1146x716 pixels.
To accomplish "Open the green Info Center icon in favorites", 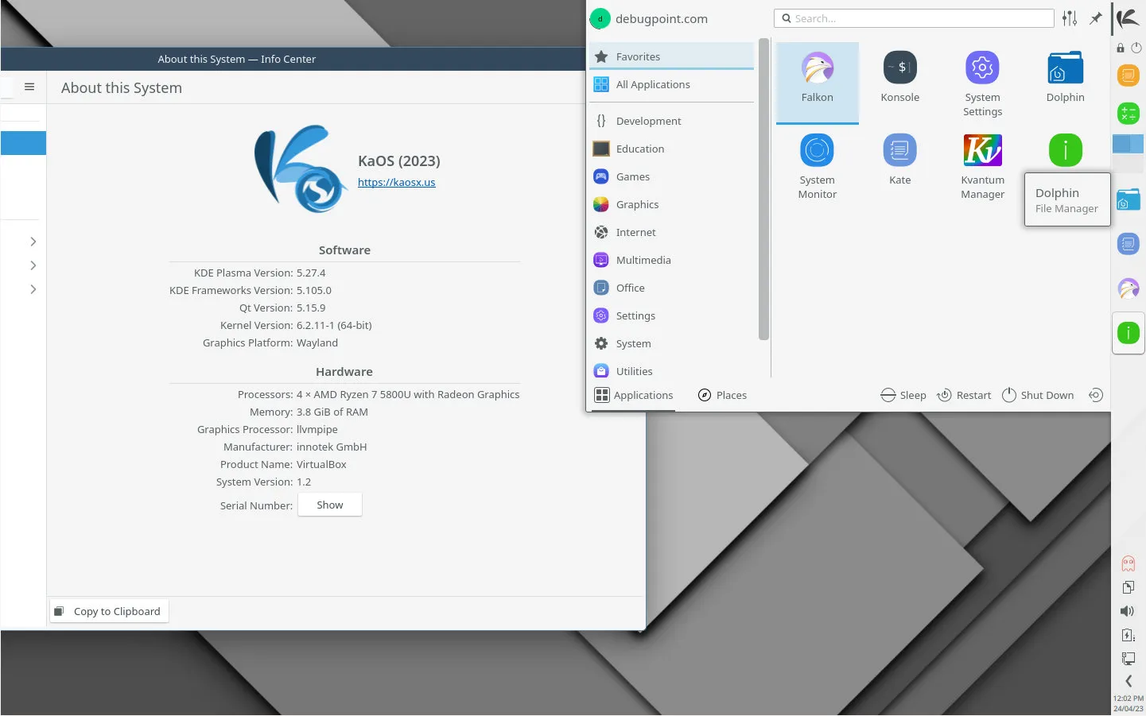I will click(x=1065, y=149).
